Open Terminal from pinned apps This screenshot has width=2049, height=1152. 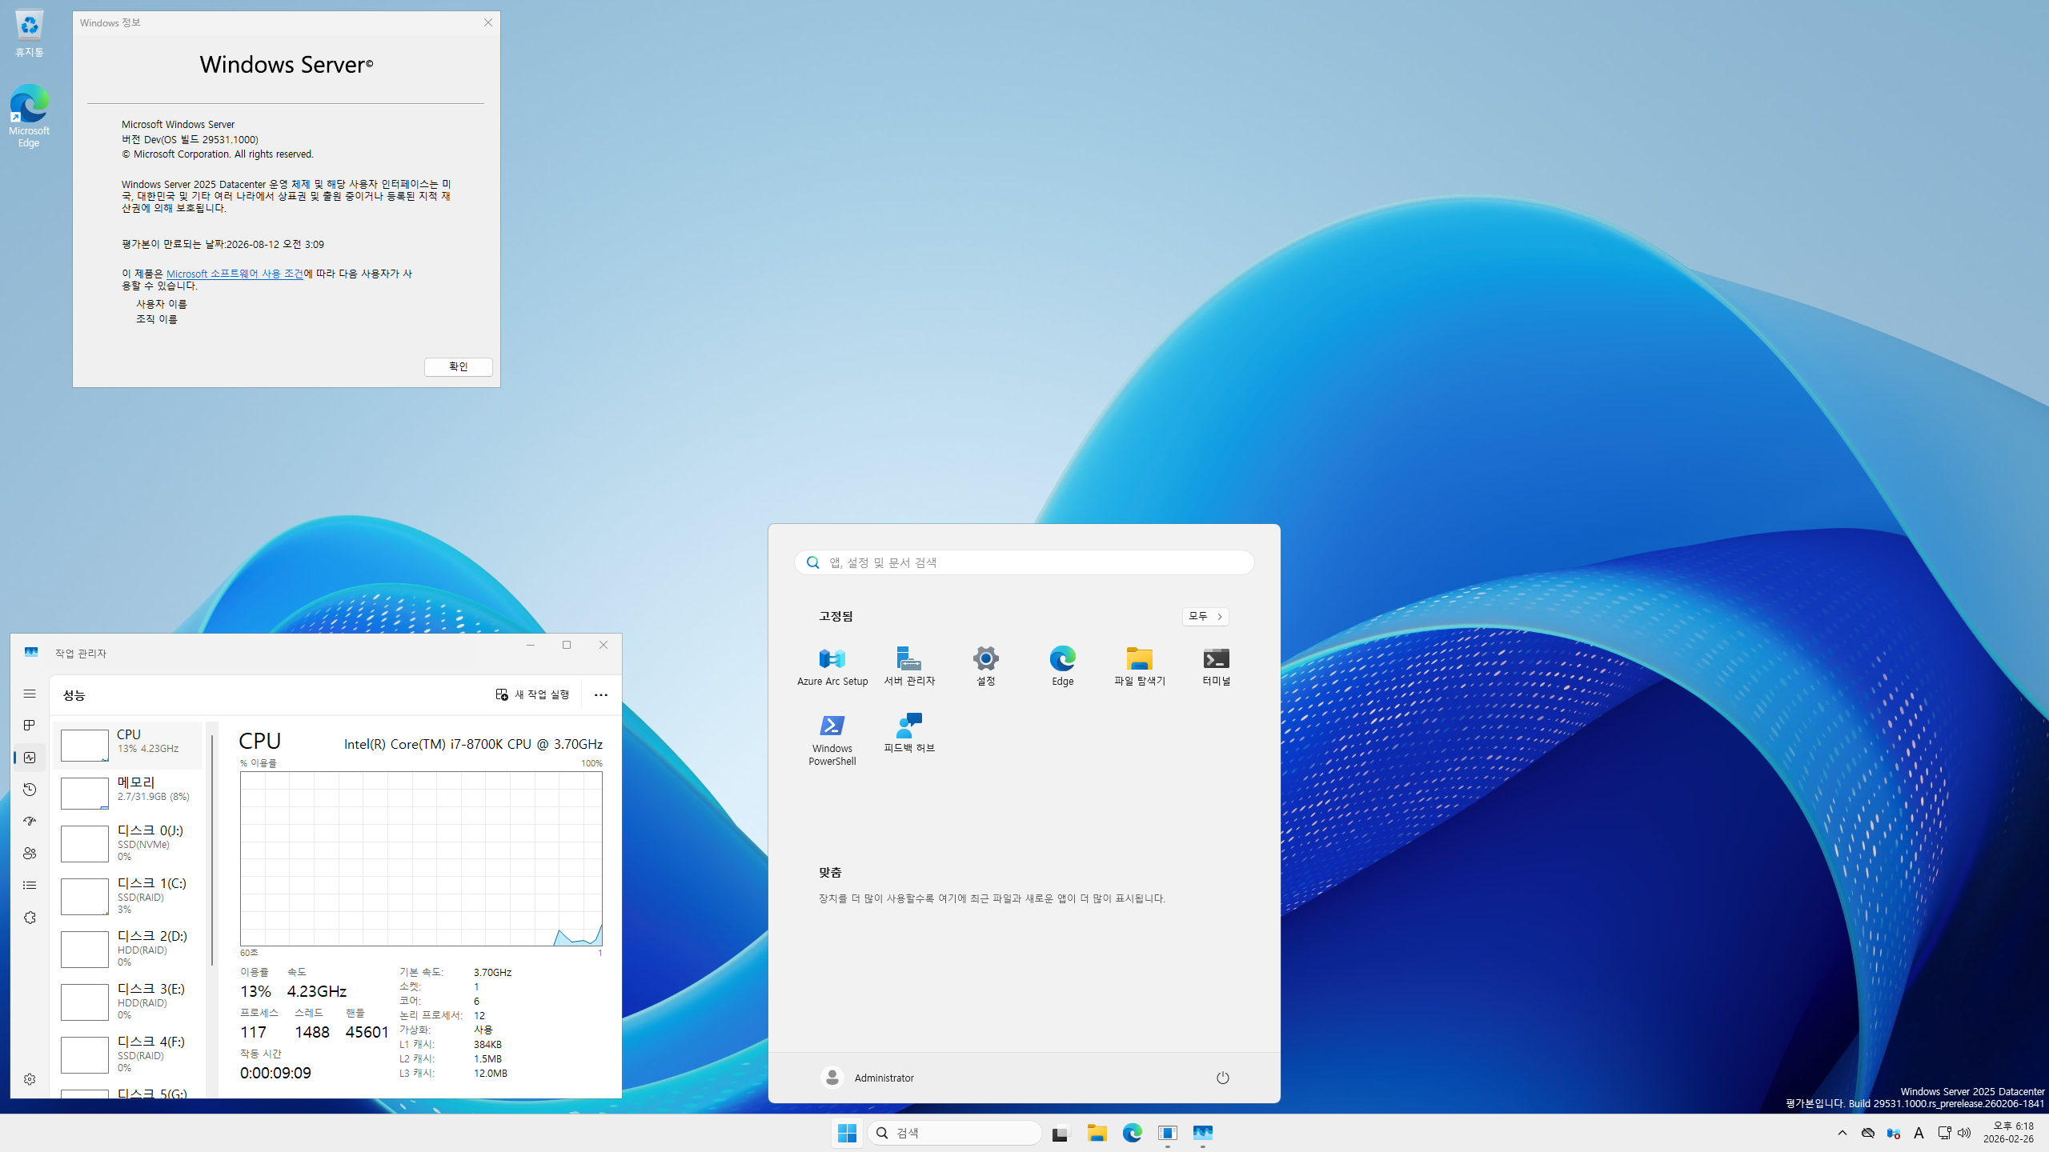[1216, 666]
